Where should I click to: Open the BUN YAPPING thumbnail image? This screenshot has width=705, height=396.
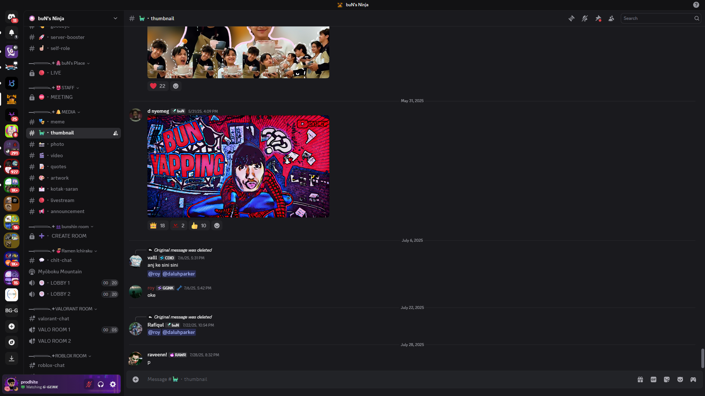[238, 166]
